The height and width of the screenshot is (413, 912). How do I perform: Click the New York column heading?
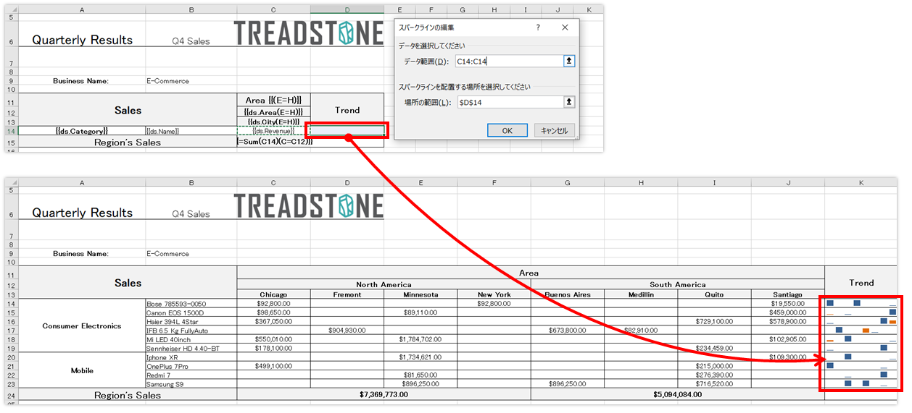pos(494,294)
